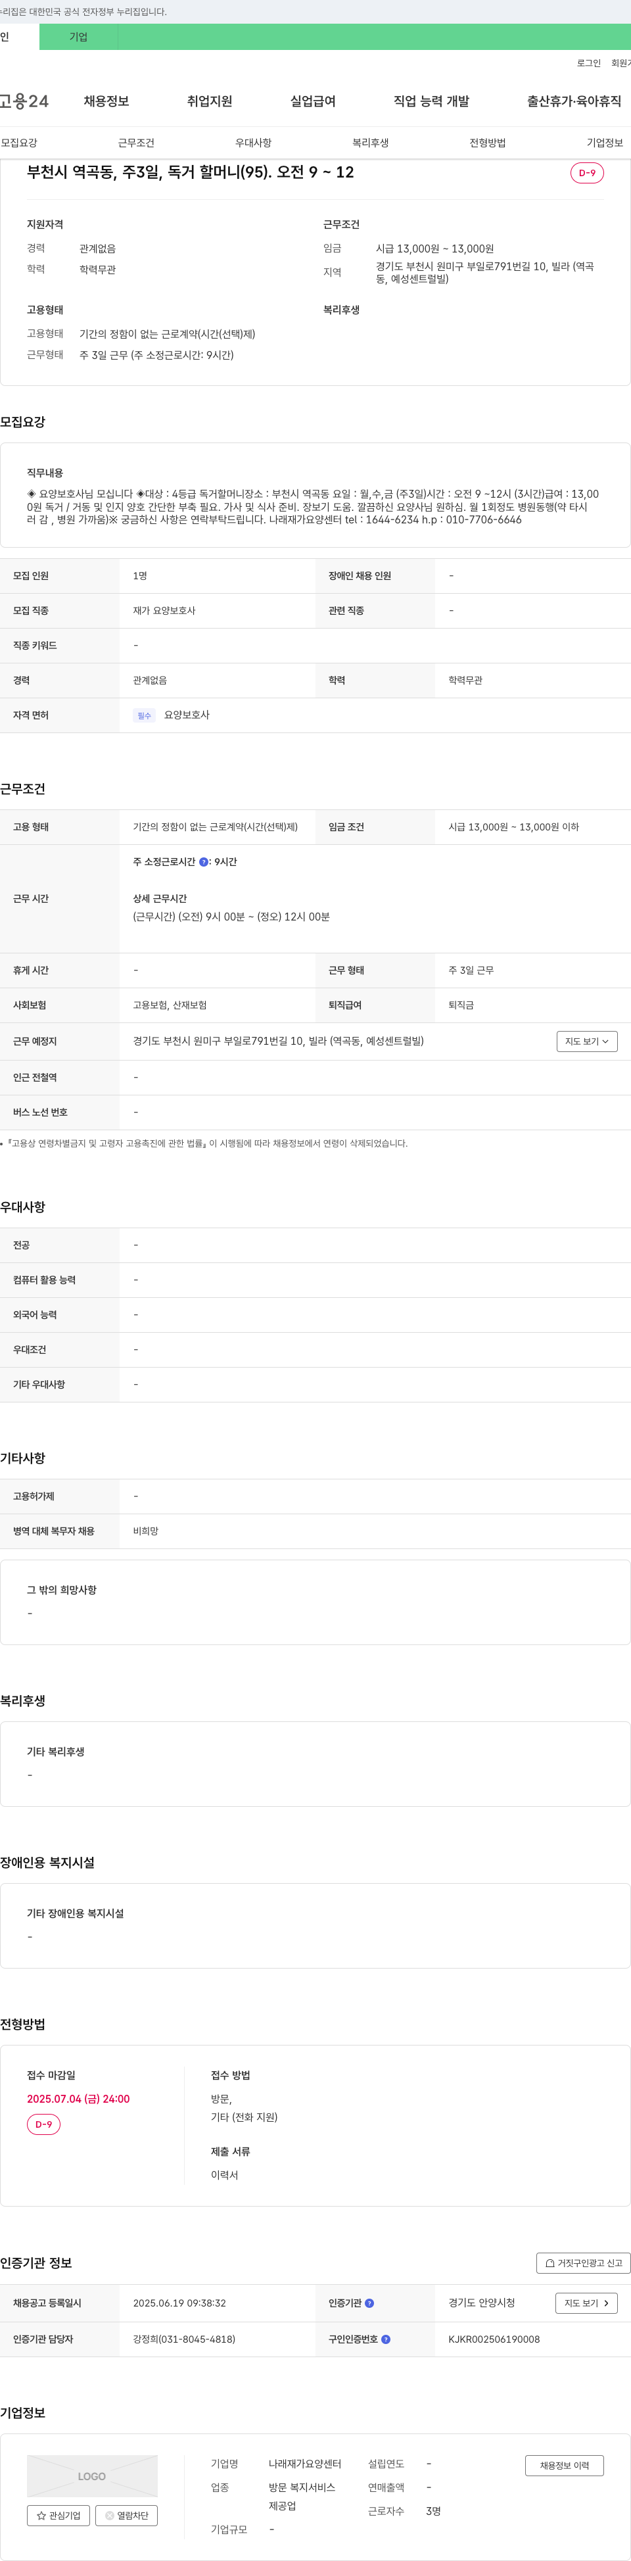631x2561 pixels.
Task: Open the 직업 능력 개발 menu
Action: pyautogui.click(x=431, y=101)
